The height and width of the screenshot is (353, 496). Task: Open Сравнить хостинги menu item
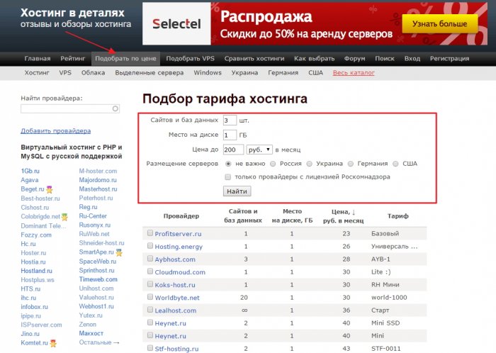click(x=254, y=59)
